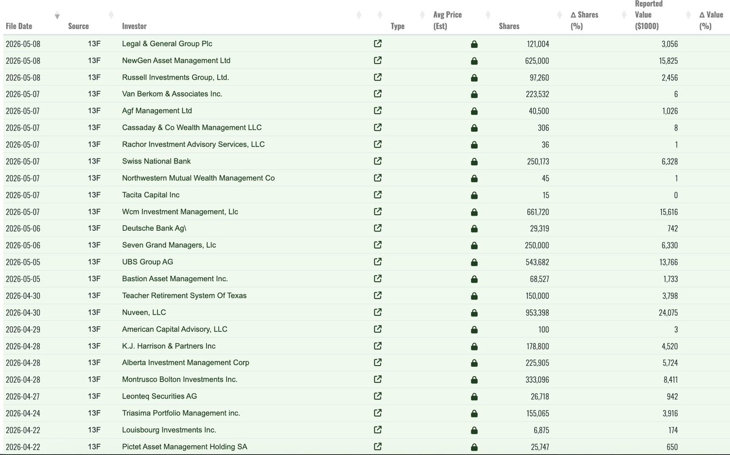Click lock icon in Teacher Retirement System Of Texas row
Viewport: 730px width, 455px height.
[x=474, y=296]
